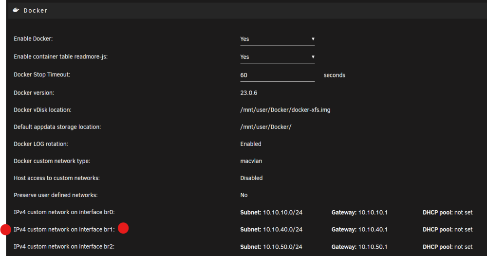487x256 pixels.
Task: Click the network type value macvlan
Action: pos(251,161)
